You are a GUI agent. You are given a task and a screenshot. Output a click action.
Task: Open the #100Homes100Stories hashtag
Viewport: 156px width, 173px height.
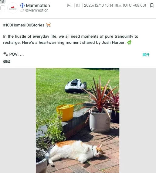24,25
